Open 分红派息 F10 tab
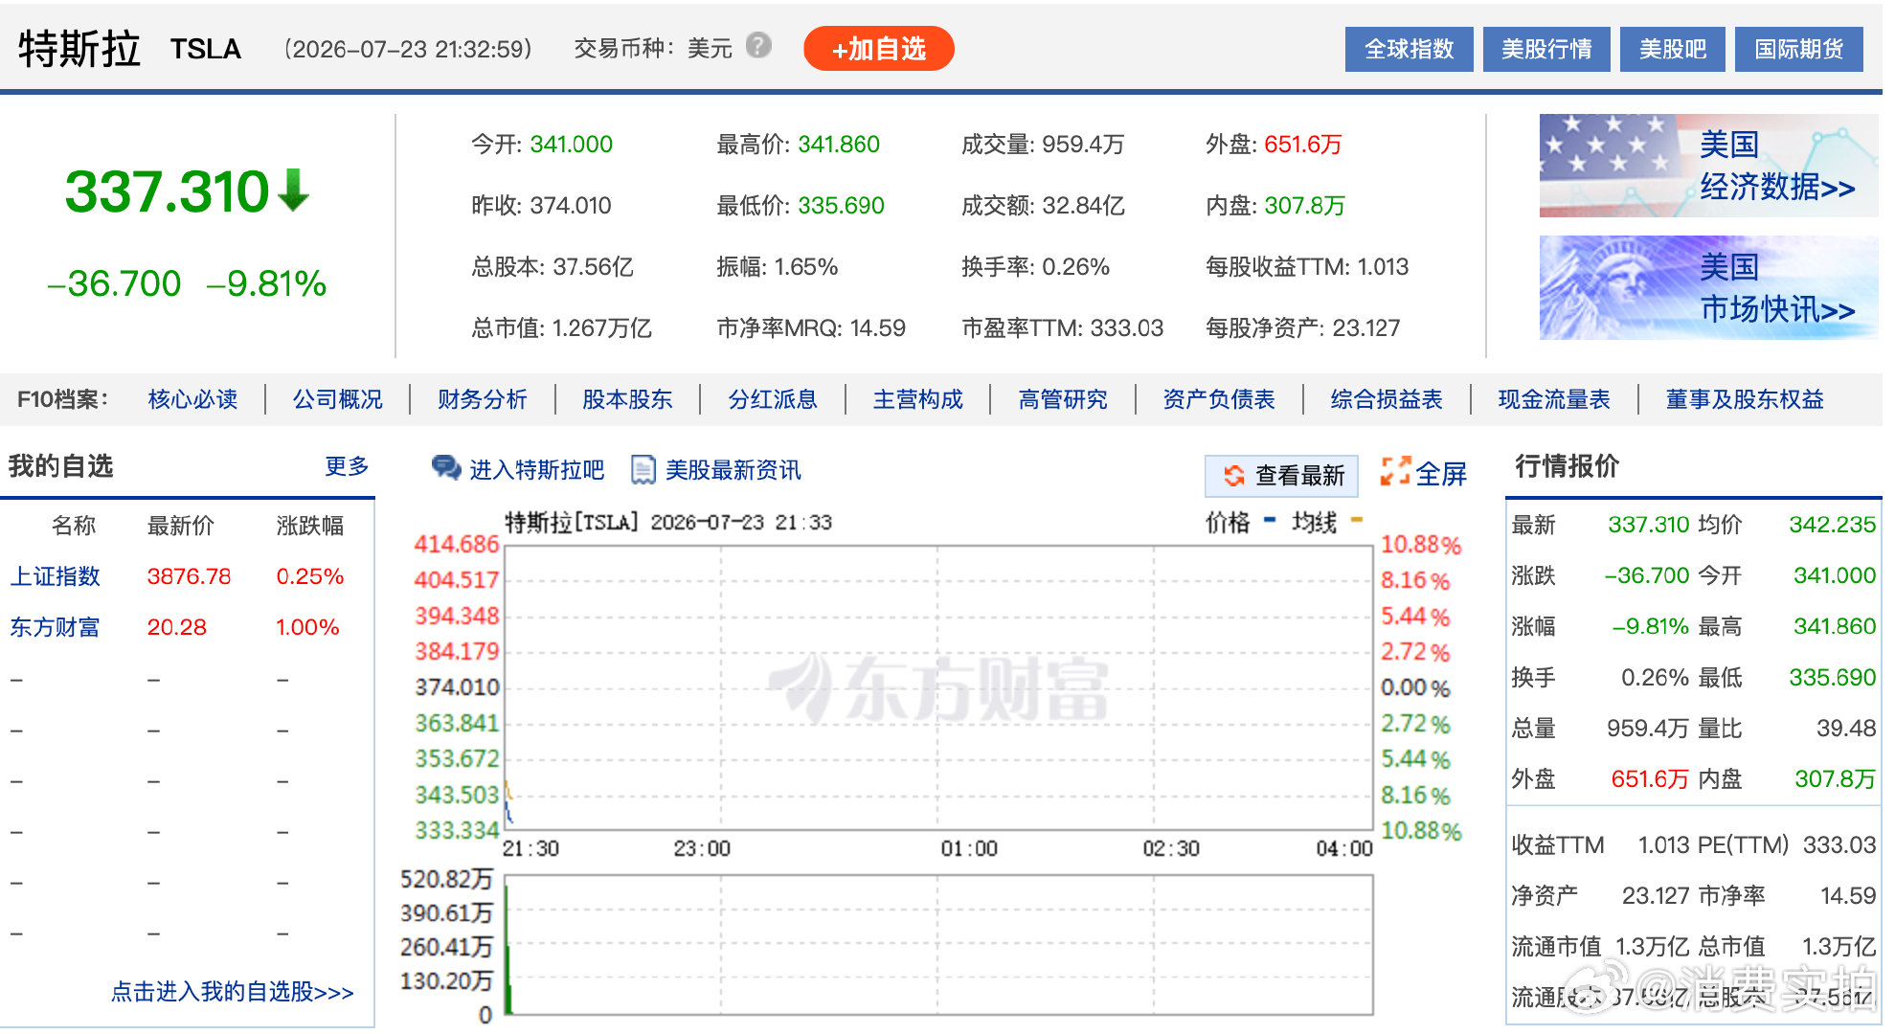 point(772,399)
